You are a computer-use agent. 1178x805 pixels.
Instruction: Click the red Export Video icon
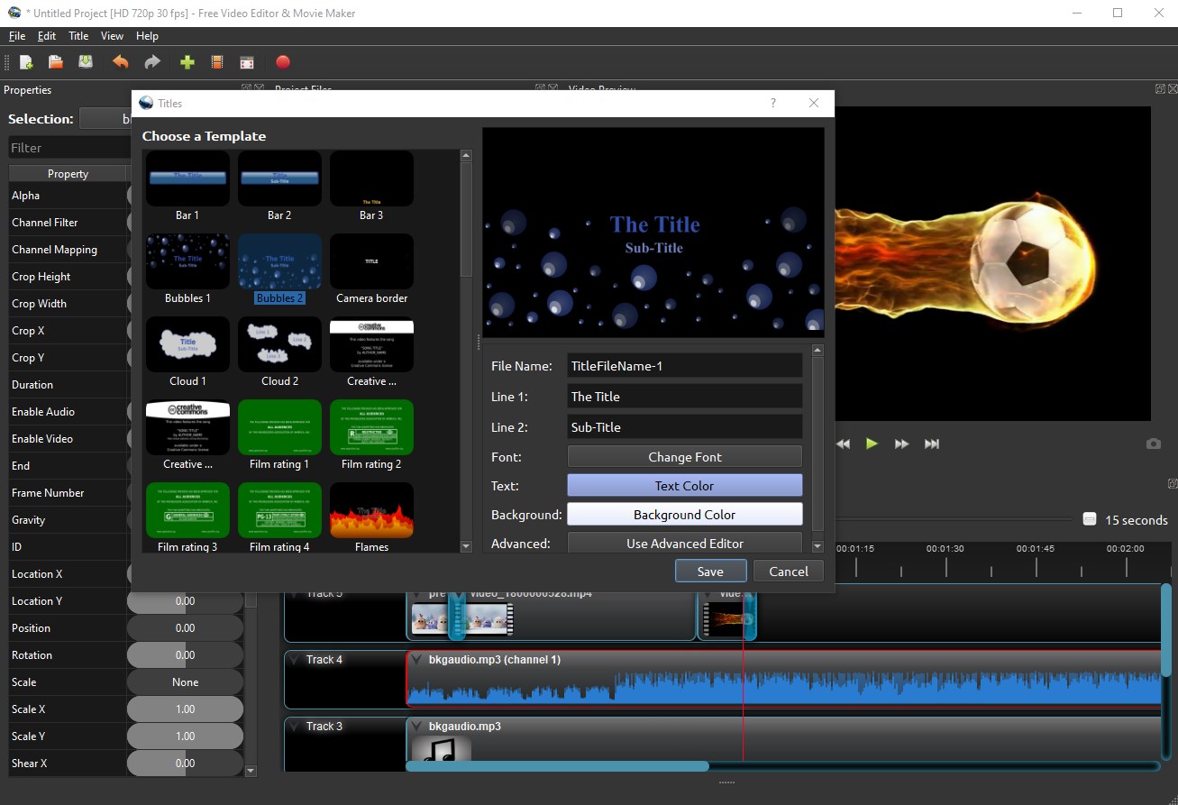pyautogui.click(x=283, y=62)
